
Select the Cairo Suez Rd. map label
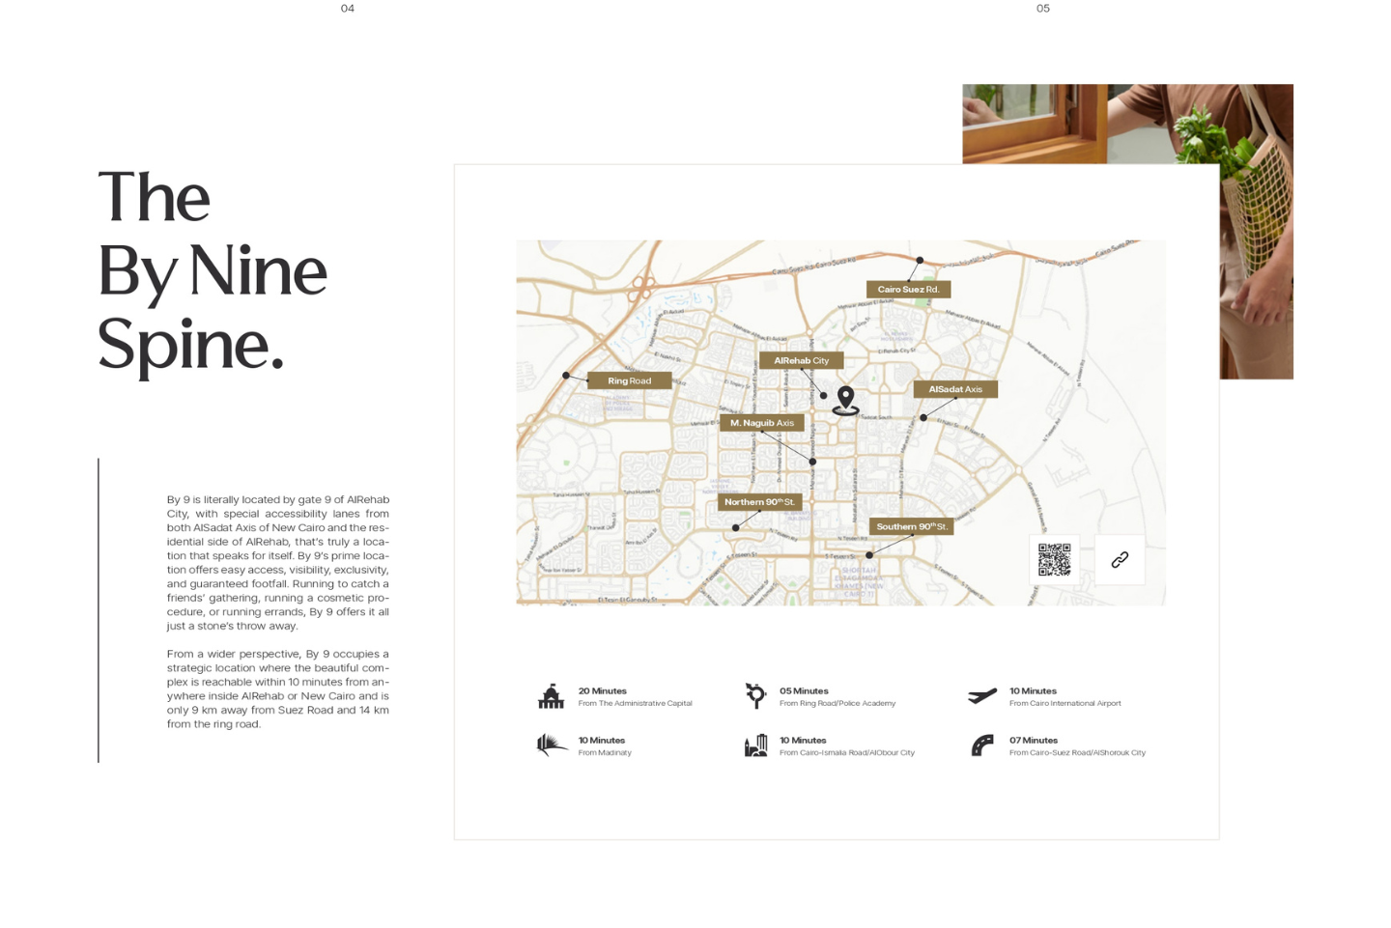click(x=908, y=289)
